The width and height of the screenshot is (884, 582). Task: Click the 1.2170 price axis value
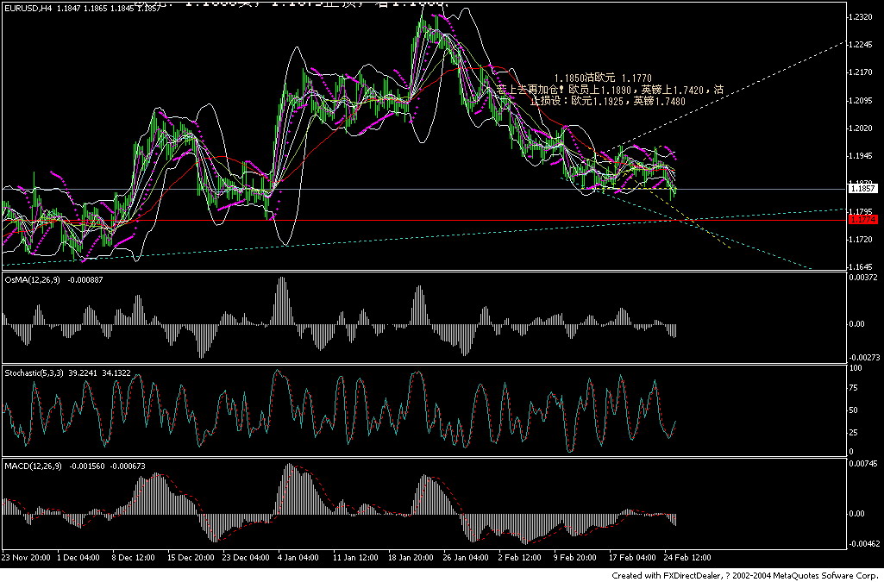pos(862,72)
